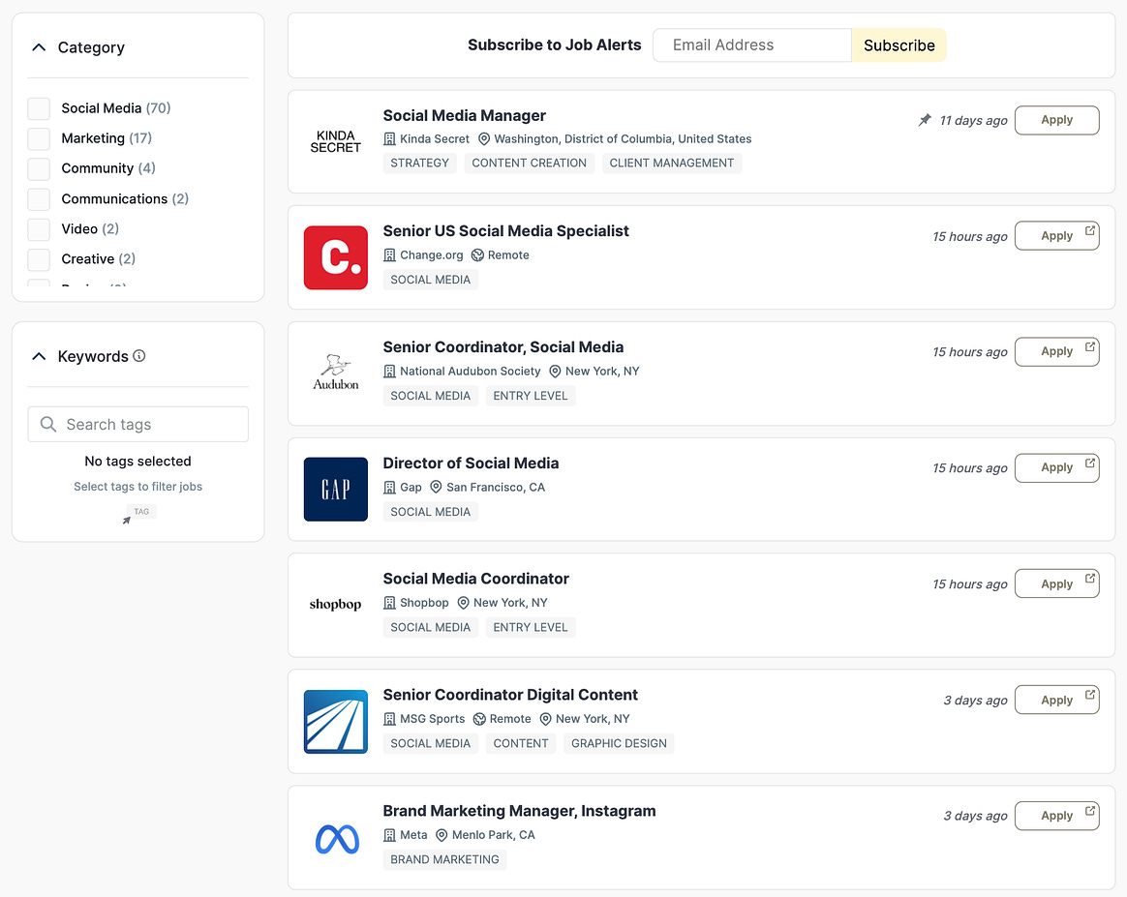Check the Community category checkbox
Screen dimensions: 1127x897
[x=39, y=168]
